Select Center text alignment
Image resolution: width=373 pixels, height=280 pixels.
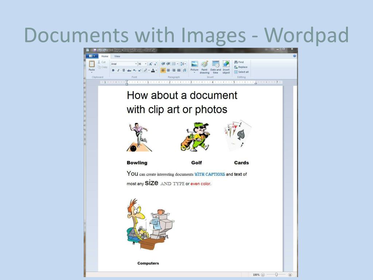click(x=168, y=70)
